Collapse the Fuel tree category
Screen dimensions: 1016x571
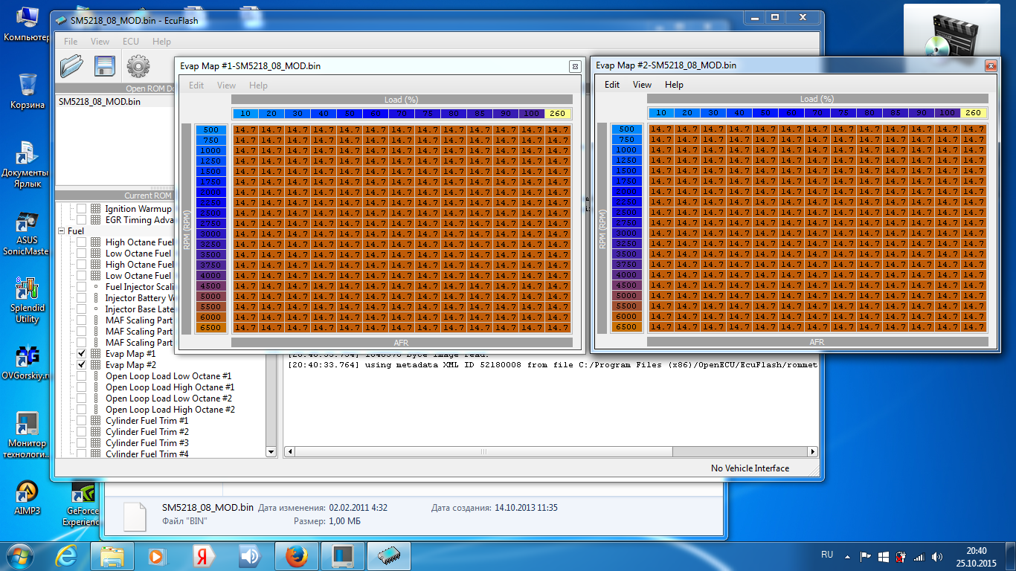tap(62, 231)
